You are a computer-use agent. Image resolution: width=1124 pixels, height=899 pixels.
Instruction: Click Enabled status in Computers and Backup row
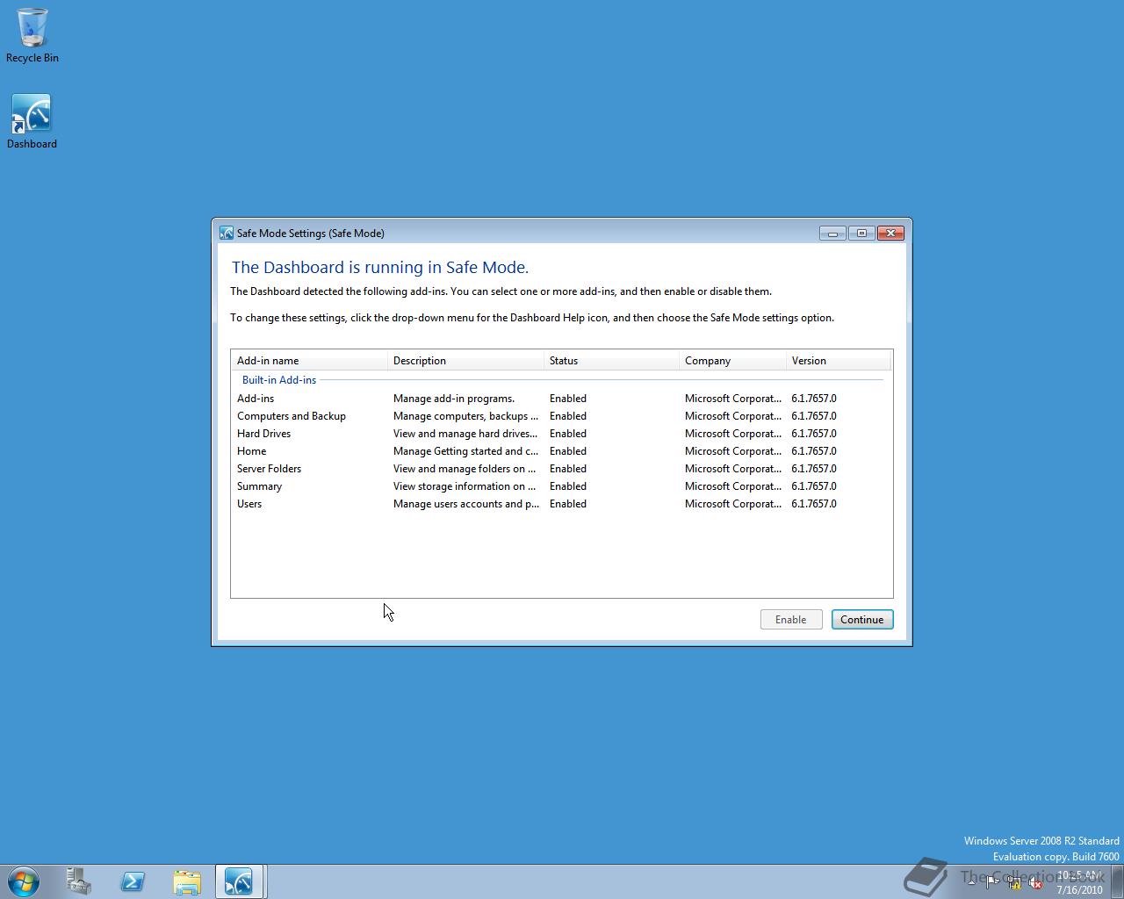tap(568, 416)
